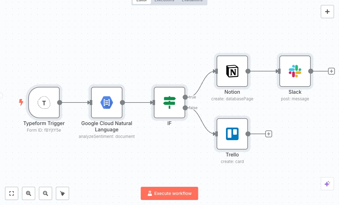
Task: Click the false output of the IF node
Action: (x=186, y=108)
